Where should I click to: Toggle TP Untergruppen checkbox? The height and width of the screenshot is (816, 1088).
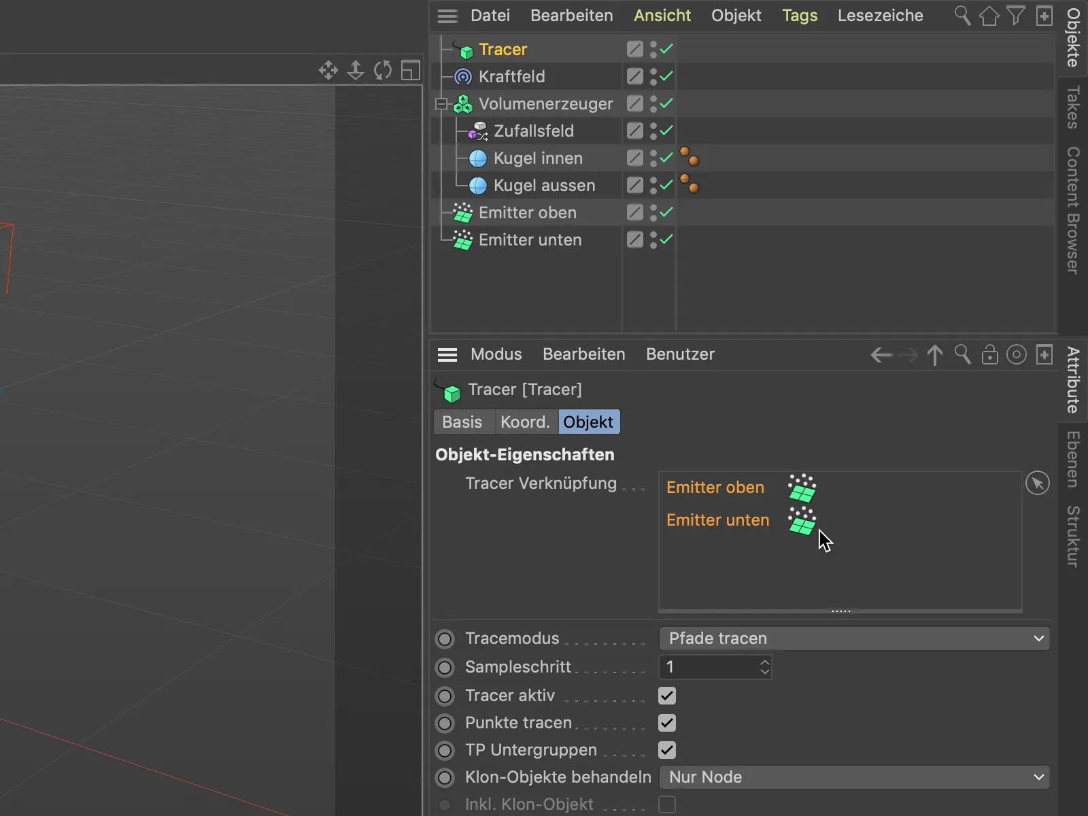point(667,750)
